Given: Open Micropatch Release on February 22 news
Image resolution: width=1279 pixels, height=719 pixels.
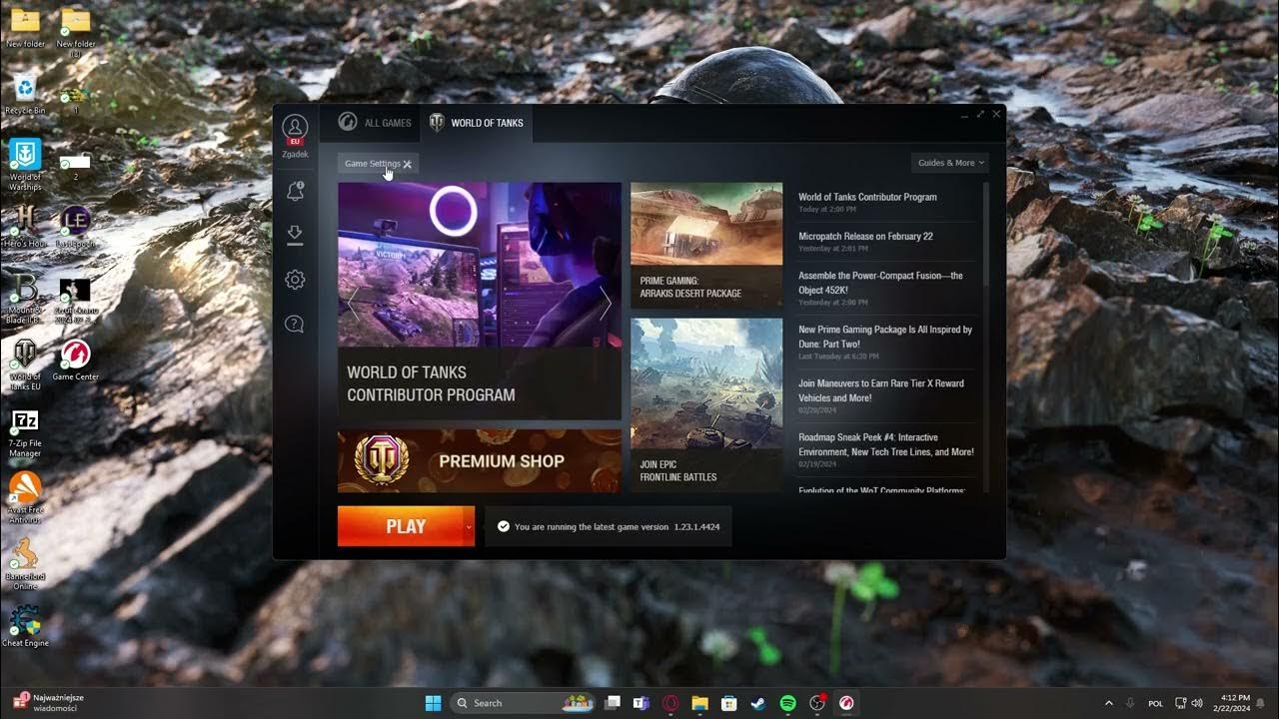Looking at the screenshot, I should [x=865, y=237].
